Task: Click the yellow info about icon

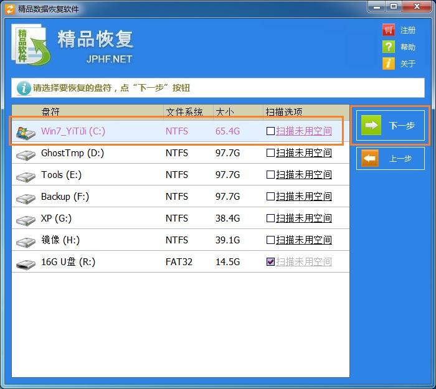Action: coord(389,63)
